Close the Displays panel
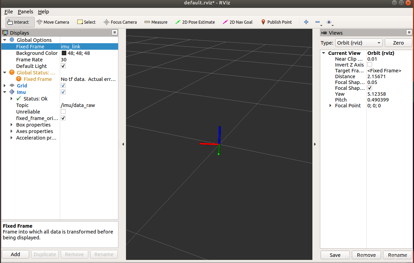Image resolution: width=414 pixels, height=263 pixels. (115, 33)
